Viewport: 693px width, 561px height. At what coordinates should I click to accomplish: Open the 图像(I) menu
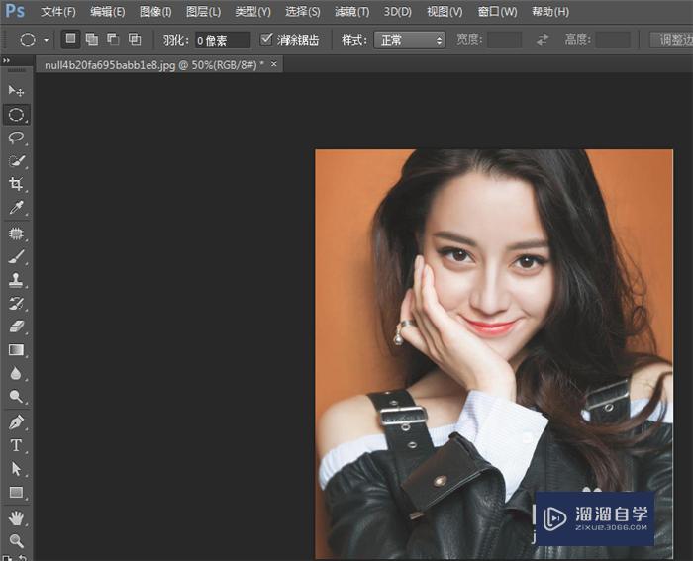point(155,12)
